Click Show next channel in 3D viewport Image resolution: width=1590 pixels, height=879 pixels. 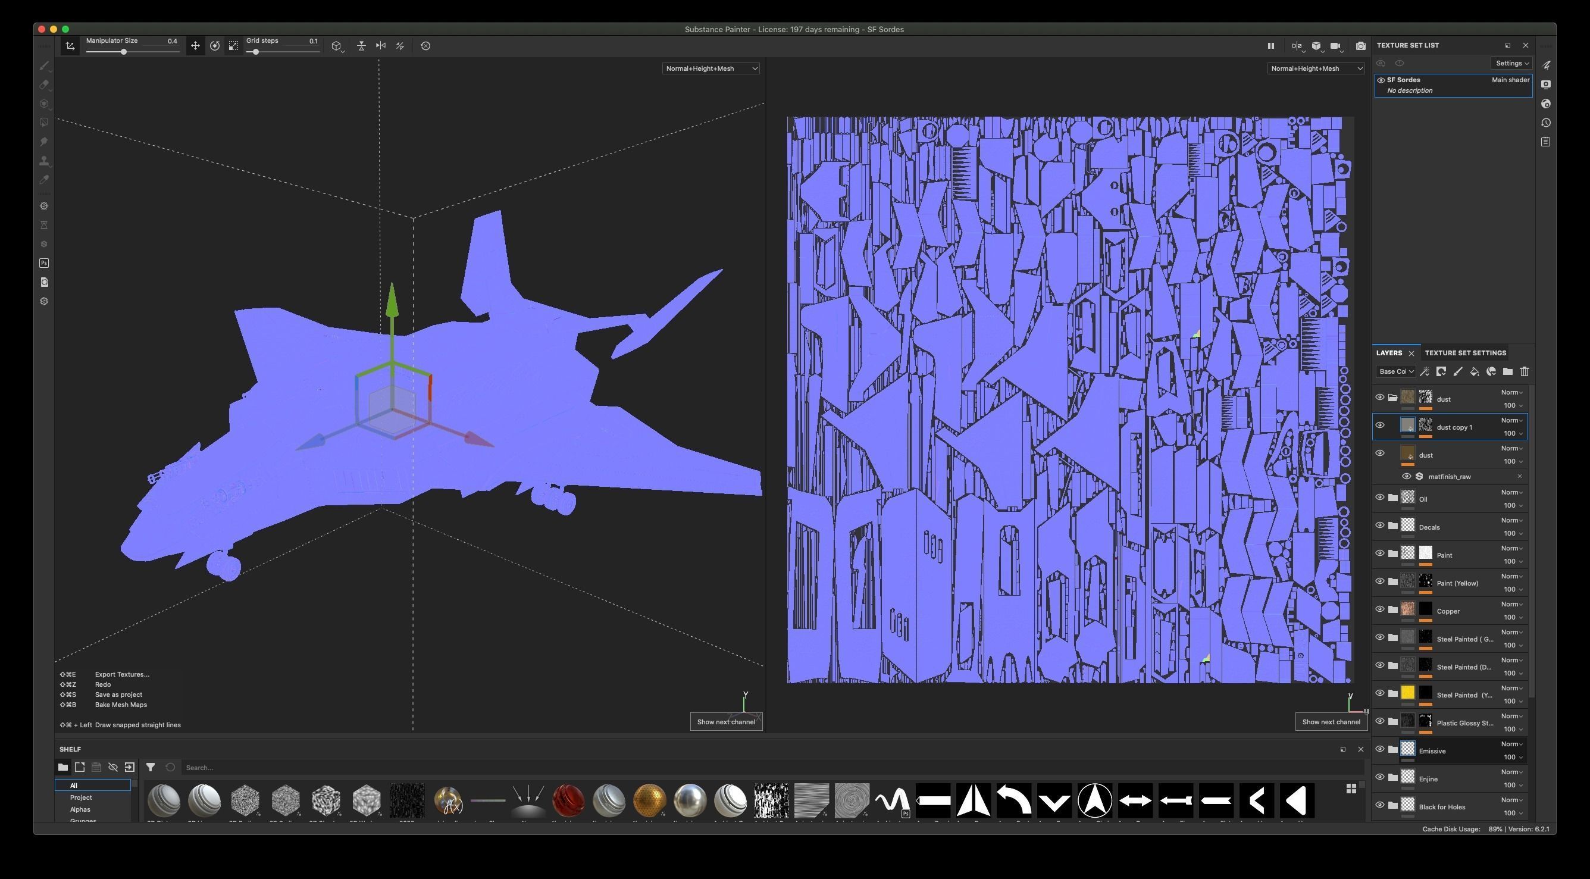pyautogui.click(x=726, y=722)
